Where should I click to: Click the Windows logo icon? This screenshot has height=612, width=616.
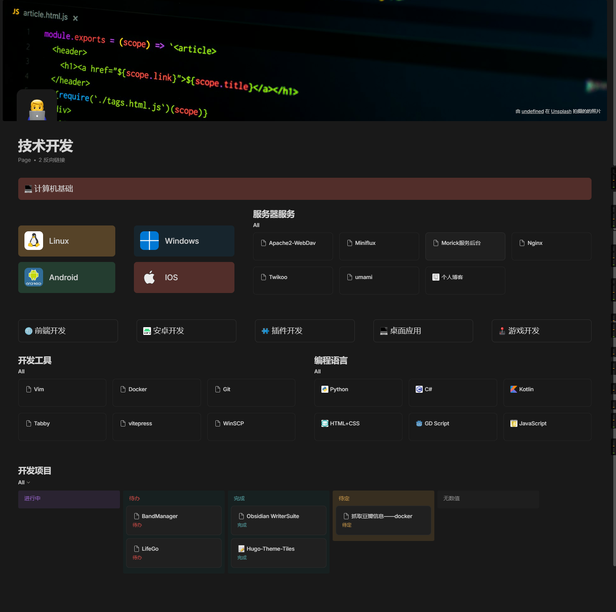(x=149, y=241)
